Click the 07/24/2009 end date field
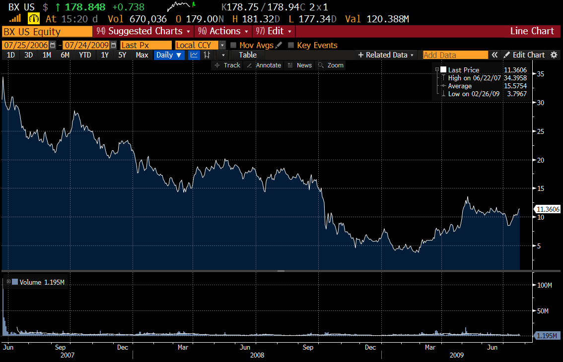Viewport: 563px width, 362px height. point(86,45)
